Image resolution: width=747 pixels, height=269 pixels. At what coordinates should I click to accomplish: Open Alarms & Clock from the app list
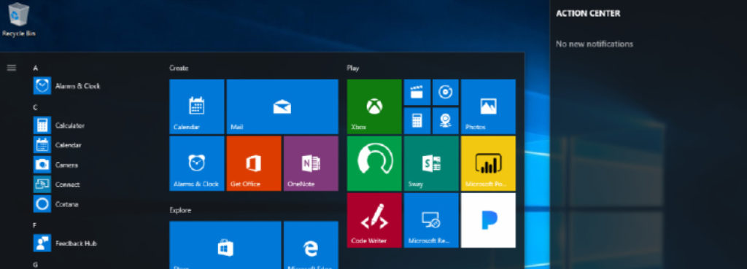pyautogui.click(x=66, y=86)
